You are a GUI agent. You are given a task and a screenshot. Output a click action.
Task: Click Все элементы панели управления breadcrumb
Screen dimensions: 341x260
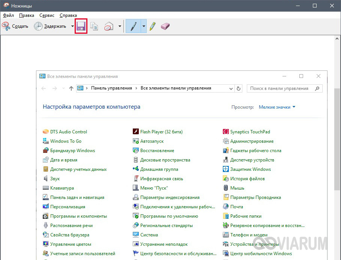[x=176, y=88]
